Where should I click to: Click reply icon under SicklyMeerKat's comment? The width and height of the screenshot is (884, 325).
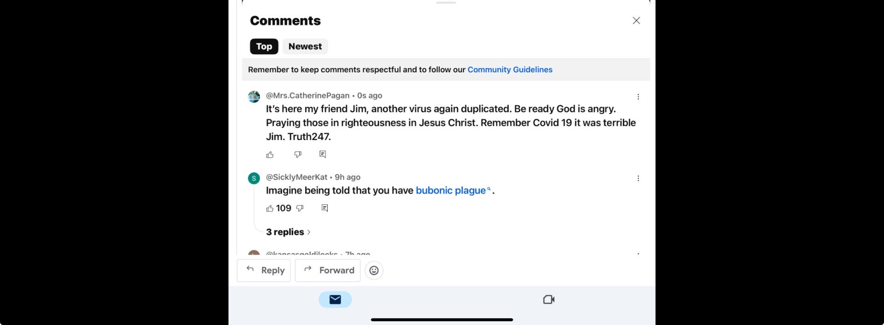tap(325, 208)
